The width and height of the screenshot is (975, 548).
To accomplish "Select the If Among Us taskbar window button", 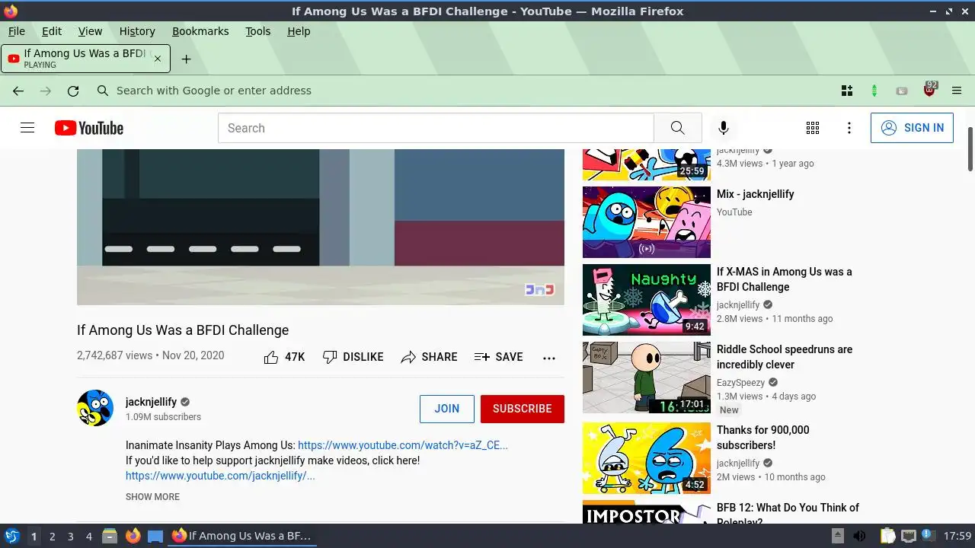I will point(241,536).
